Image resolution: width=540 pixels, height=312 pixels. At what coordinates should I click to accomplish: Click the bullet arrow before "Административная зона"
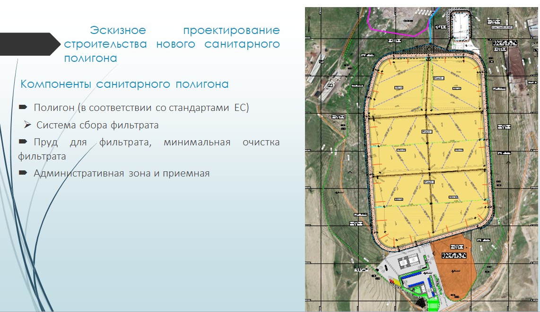tap(23, 173)
